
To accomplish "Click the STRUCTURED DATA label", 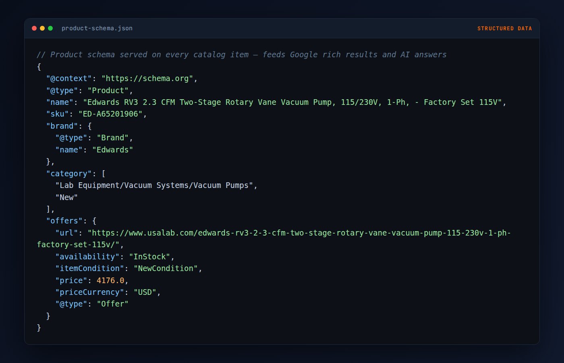I will 504,29.
